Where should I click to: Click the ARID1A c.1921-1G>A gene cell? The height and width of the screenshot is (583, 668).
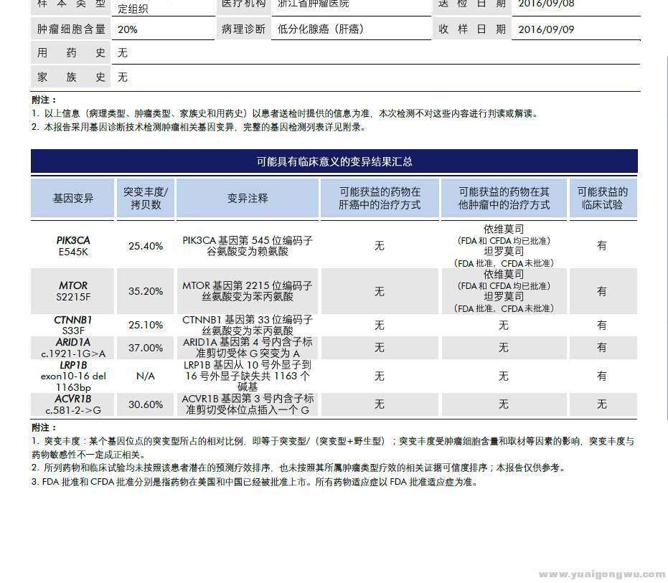(73, 348)
